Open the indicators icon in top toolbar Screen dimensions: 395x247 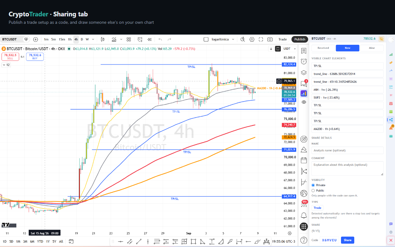point(114,39)
